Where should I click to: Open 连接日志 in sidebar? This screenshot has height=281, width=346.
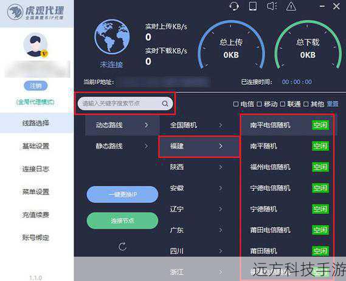click(36, 169)
